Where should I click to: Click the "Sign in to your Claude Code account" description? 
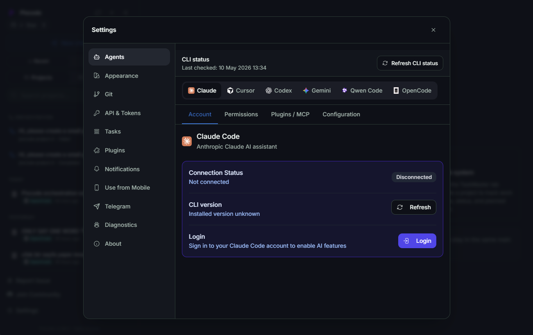pyautogui.click(x=268, y=246)
